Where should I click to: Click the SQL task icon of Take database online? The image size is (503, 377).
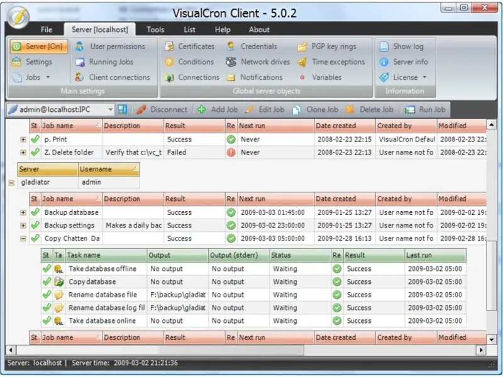(x=58, y=321)
